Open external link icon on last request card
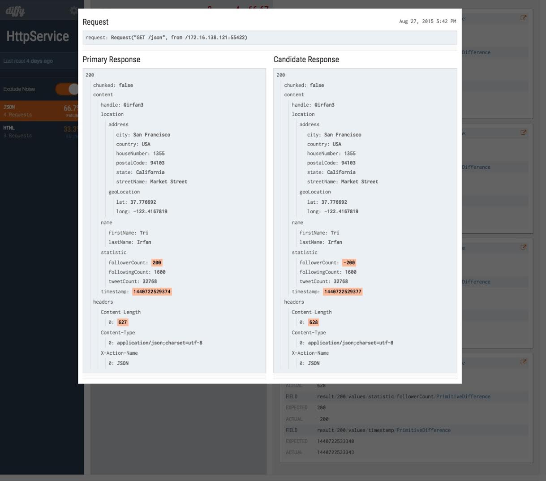 (523, 362)
